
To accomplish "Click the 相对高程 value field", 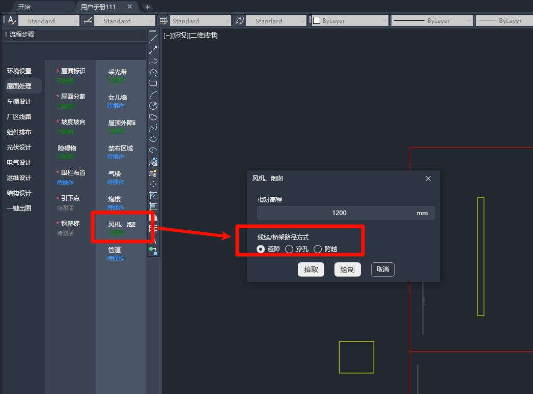I will pyautogui.click(x=339, y=213).
